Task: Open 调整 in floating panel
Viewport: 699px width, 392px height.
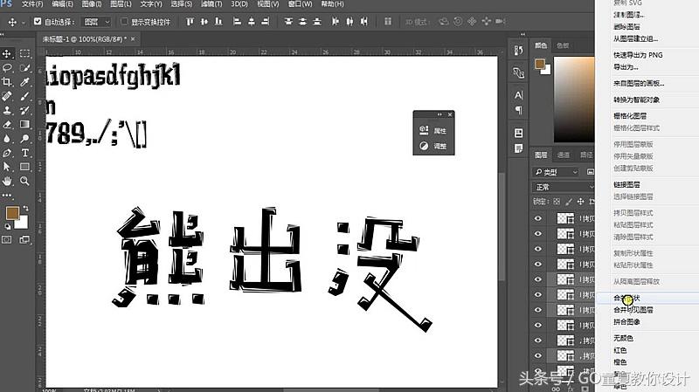Action: click(x=433, y=146)
